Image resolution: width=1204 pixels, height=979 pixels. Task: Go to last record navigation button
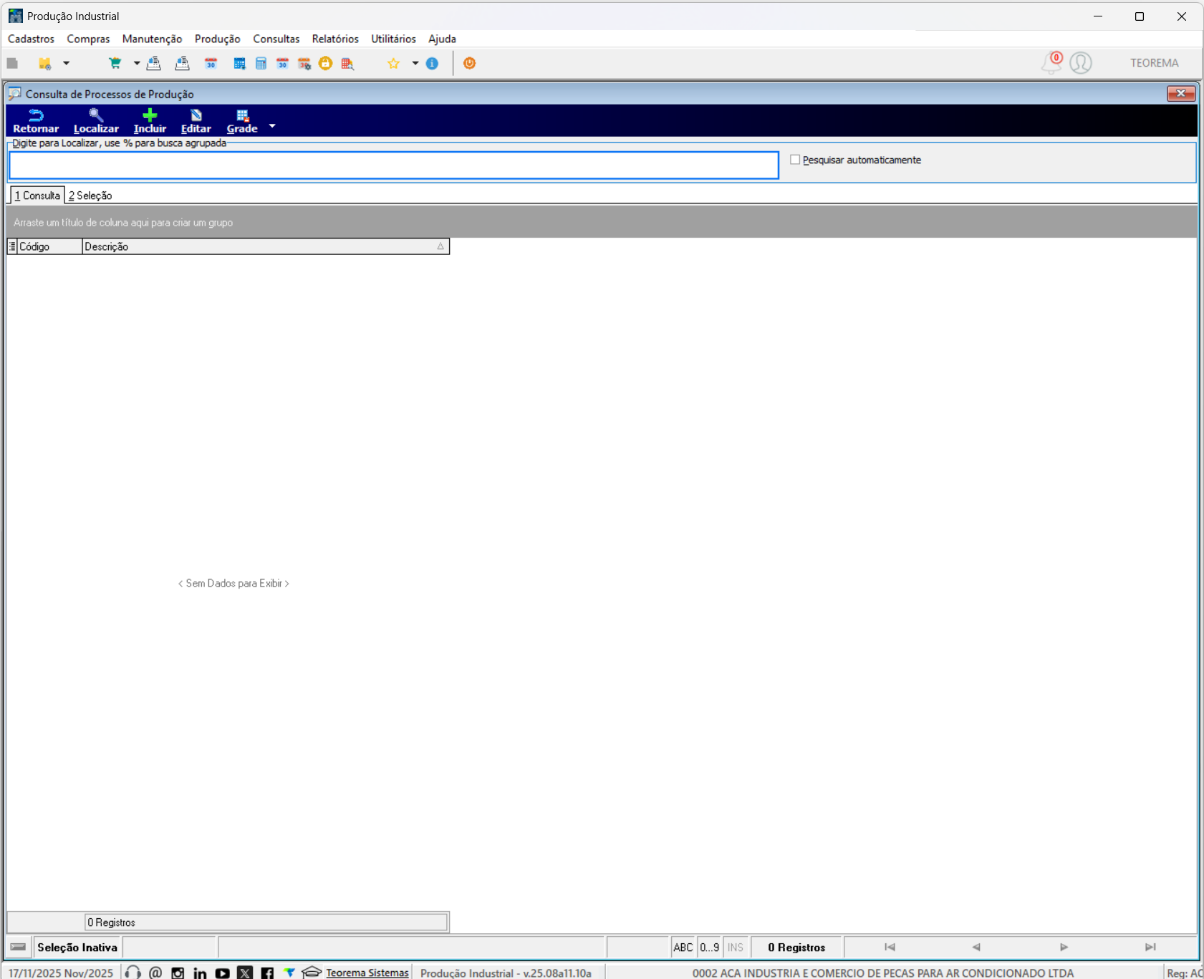(1150, 947)
